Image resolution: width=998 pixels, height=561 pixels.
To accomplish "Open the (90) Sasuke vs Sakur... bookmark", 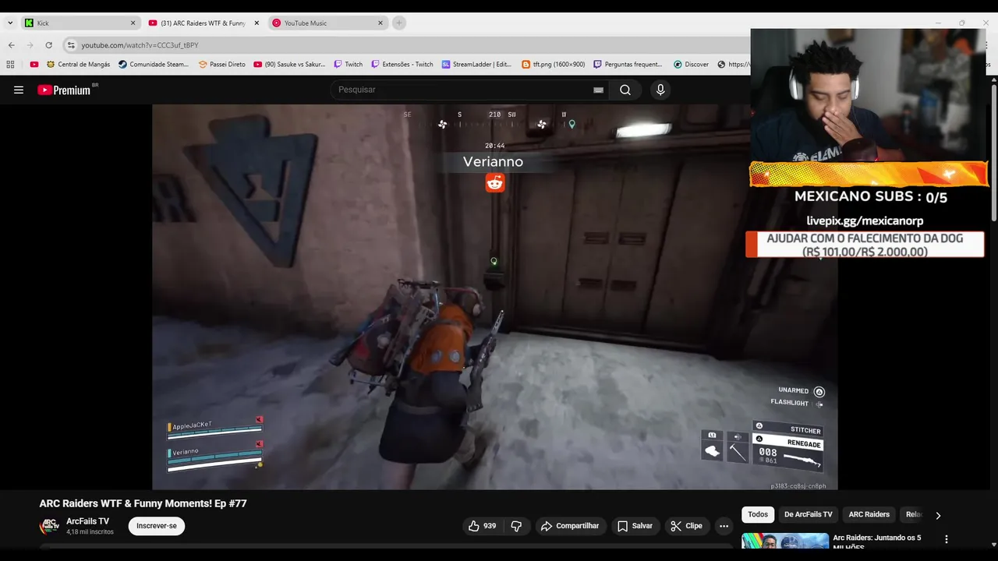I will [289, 65].
